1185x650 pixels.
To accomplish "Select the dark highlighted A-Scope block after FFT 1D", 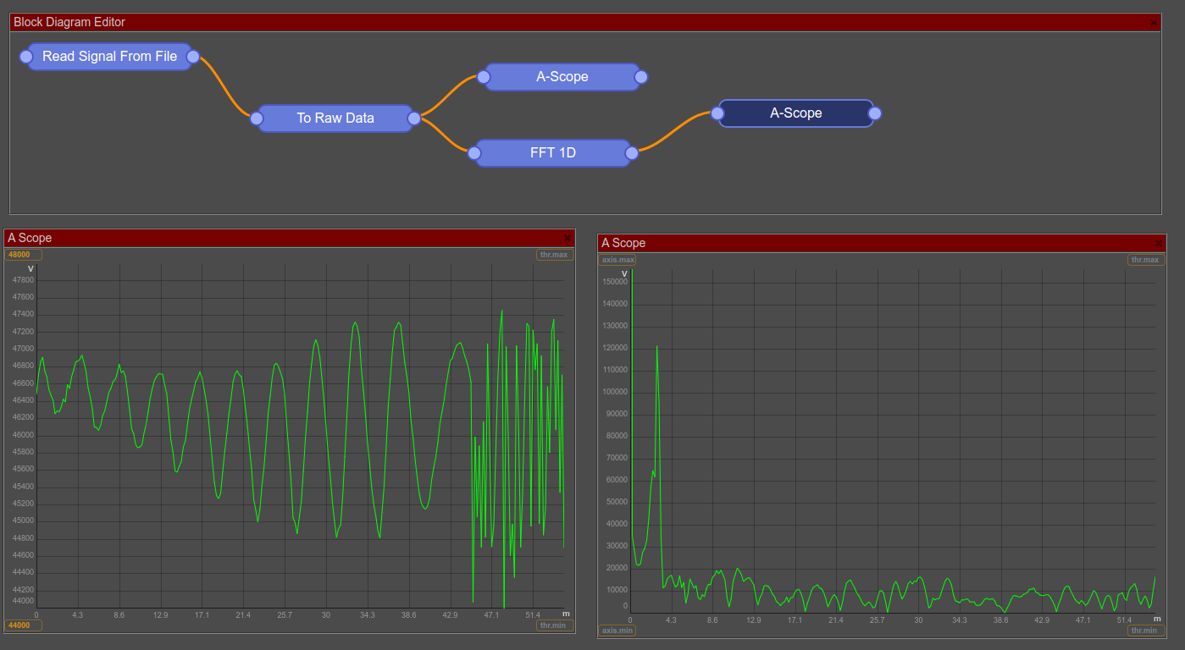I will pos(796,113).
